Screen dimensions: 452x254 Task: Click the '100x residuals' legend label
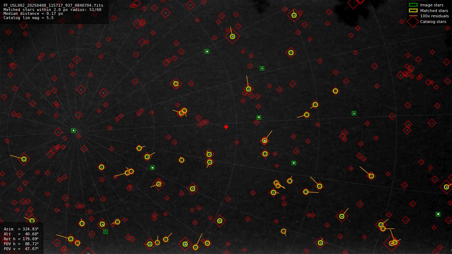[x=434, y=16]
